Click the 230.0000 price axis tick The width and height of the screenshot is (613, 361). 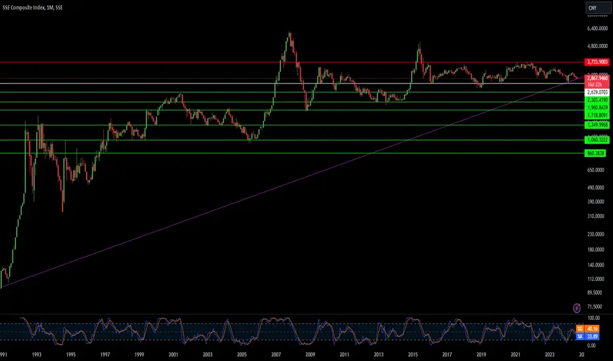tap(596, 234)
